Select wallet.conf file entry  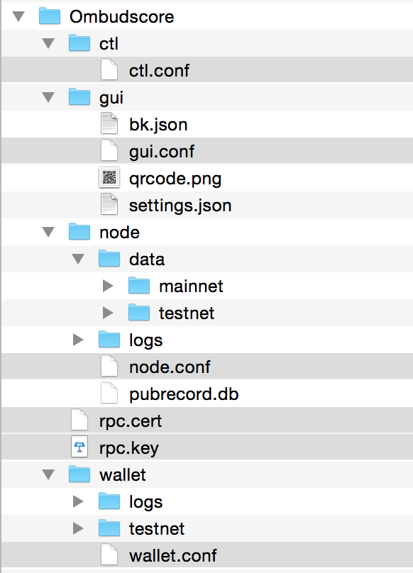[x=207, y=555]
